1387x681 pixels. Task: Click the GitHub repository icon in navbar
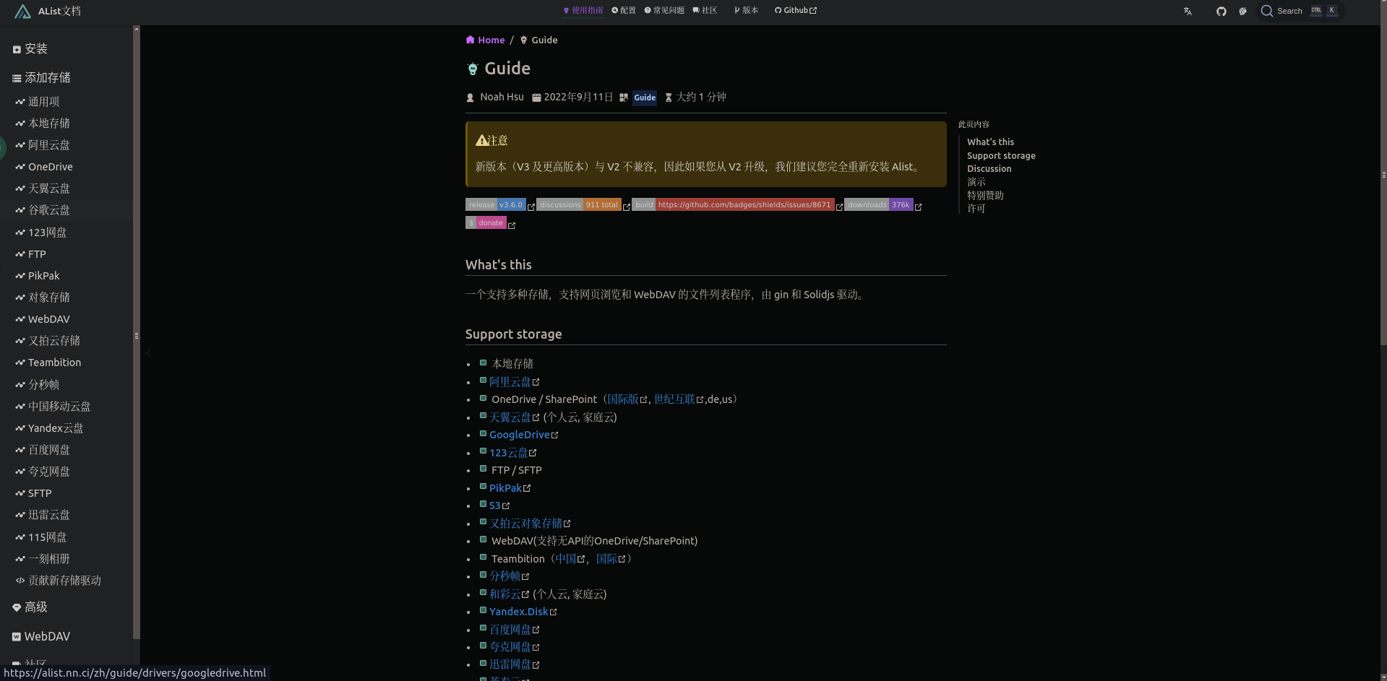pyautogui.click(x=1221, y=11)
